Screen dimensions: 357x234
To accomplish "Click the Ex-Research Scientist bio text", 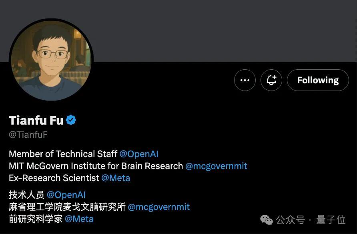I will (x=54, y=178).
